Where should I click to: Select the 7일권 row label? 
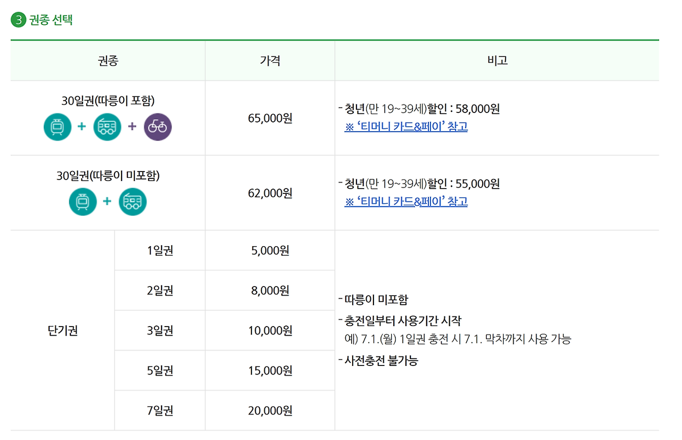click(x=160, y=411)
